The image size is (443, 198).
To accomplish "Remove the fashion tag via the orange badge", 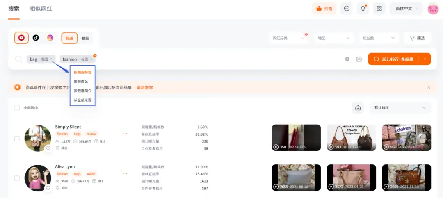I will [95, 56].
